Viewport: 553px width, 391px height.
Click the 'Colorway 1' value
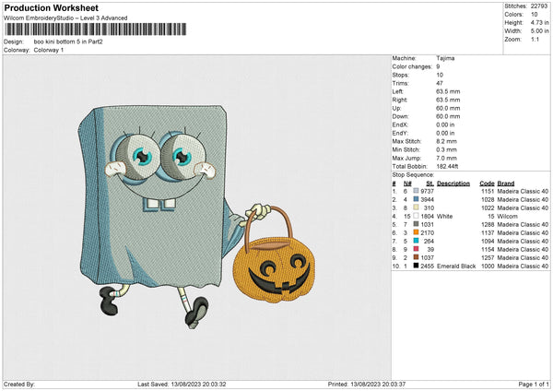[x=49, y=50]
